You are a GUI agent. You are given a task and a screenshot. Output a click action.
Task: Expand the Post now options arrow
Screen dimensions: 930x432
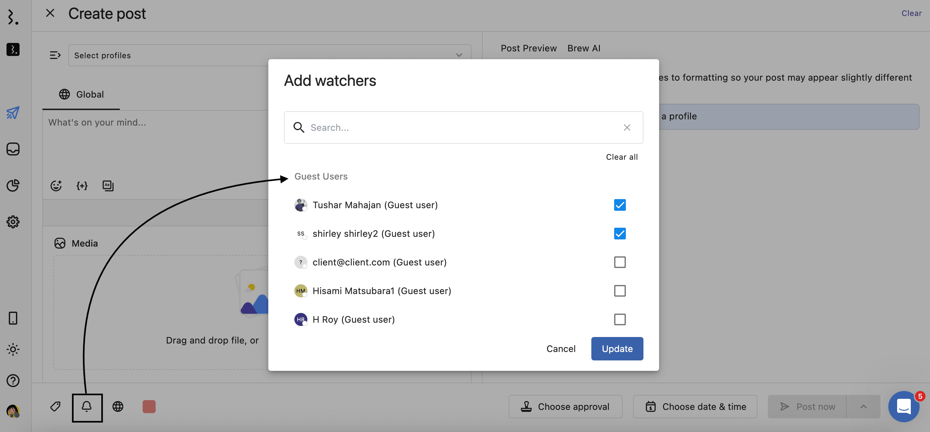tap(863, 407)
